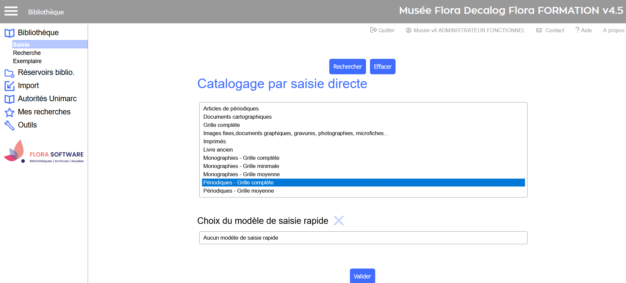Clear quick entry model with X icon

[338, 221]
